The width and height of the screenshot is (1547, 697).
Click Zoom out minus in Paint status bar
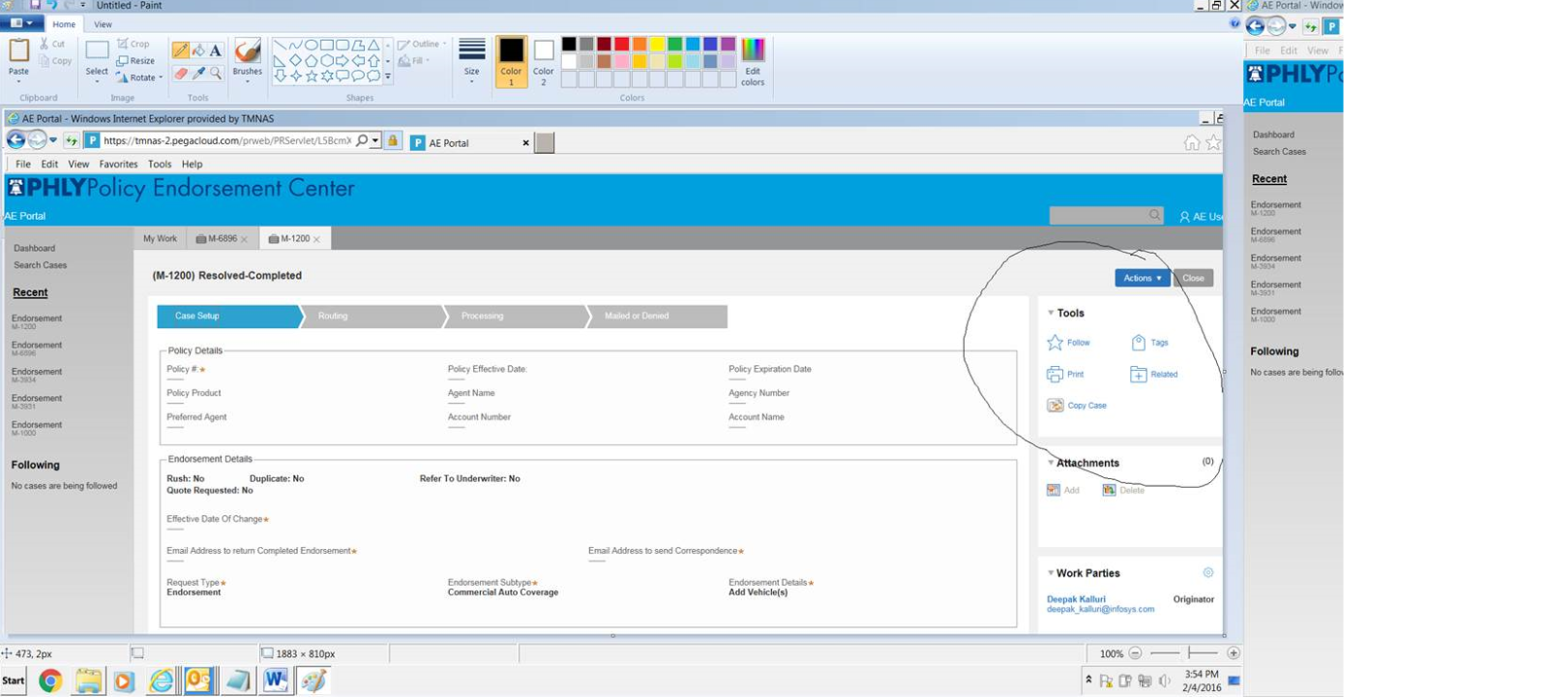[x=1135, y=653]
